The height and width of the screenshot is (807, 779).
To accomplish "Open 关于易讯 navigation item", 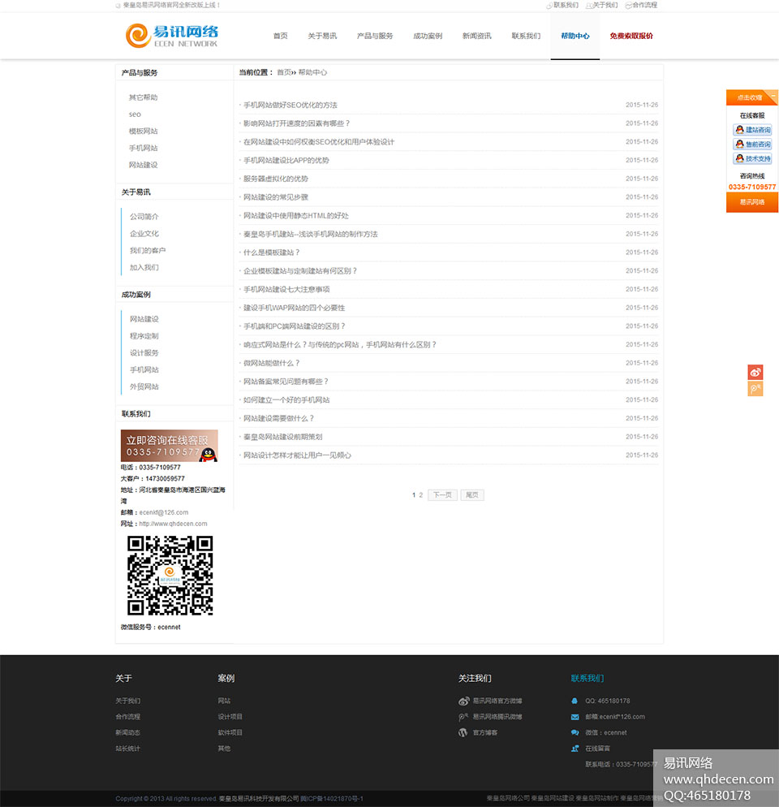I will coord(322,36).
